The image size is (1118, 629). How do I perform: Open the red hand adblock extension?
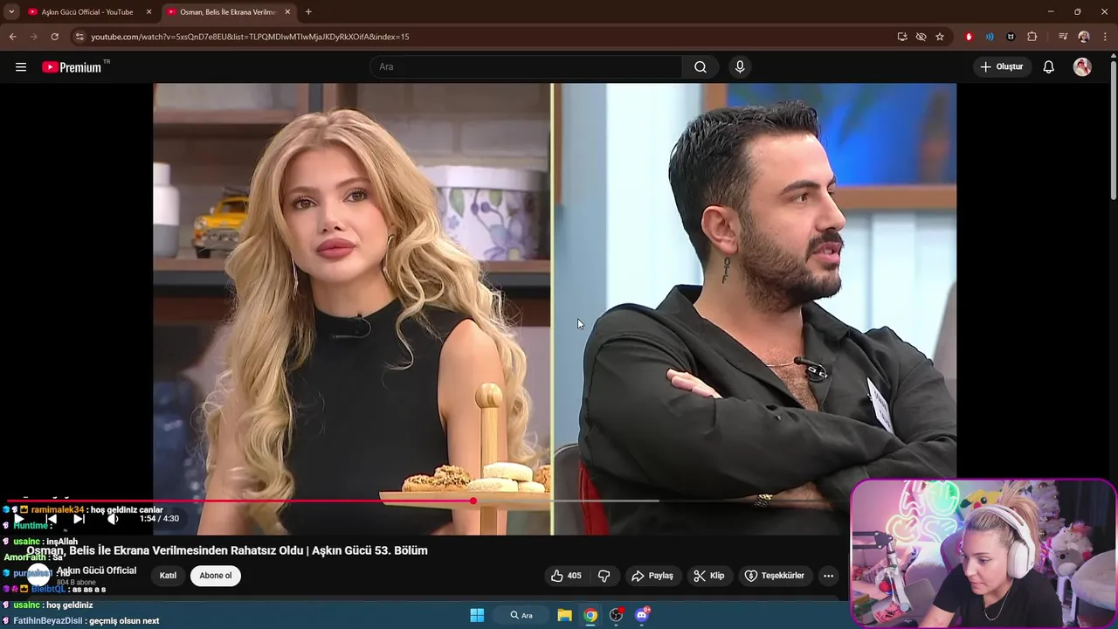[x=969, y=37]
